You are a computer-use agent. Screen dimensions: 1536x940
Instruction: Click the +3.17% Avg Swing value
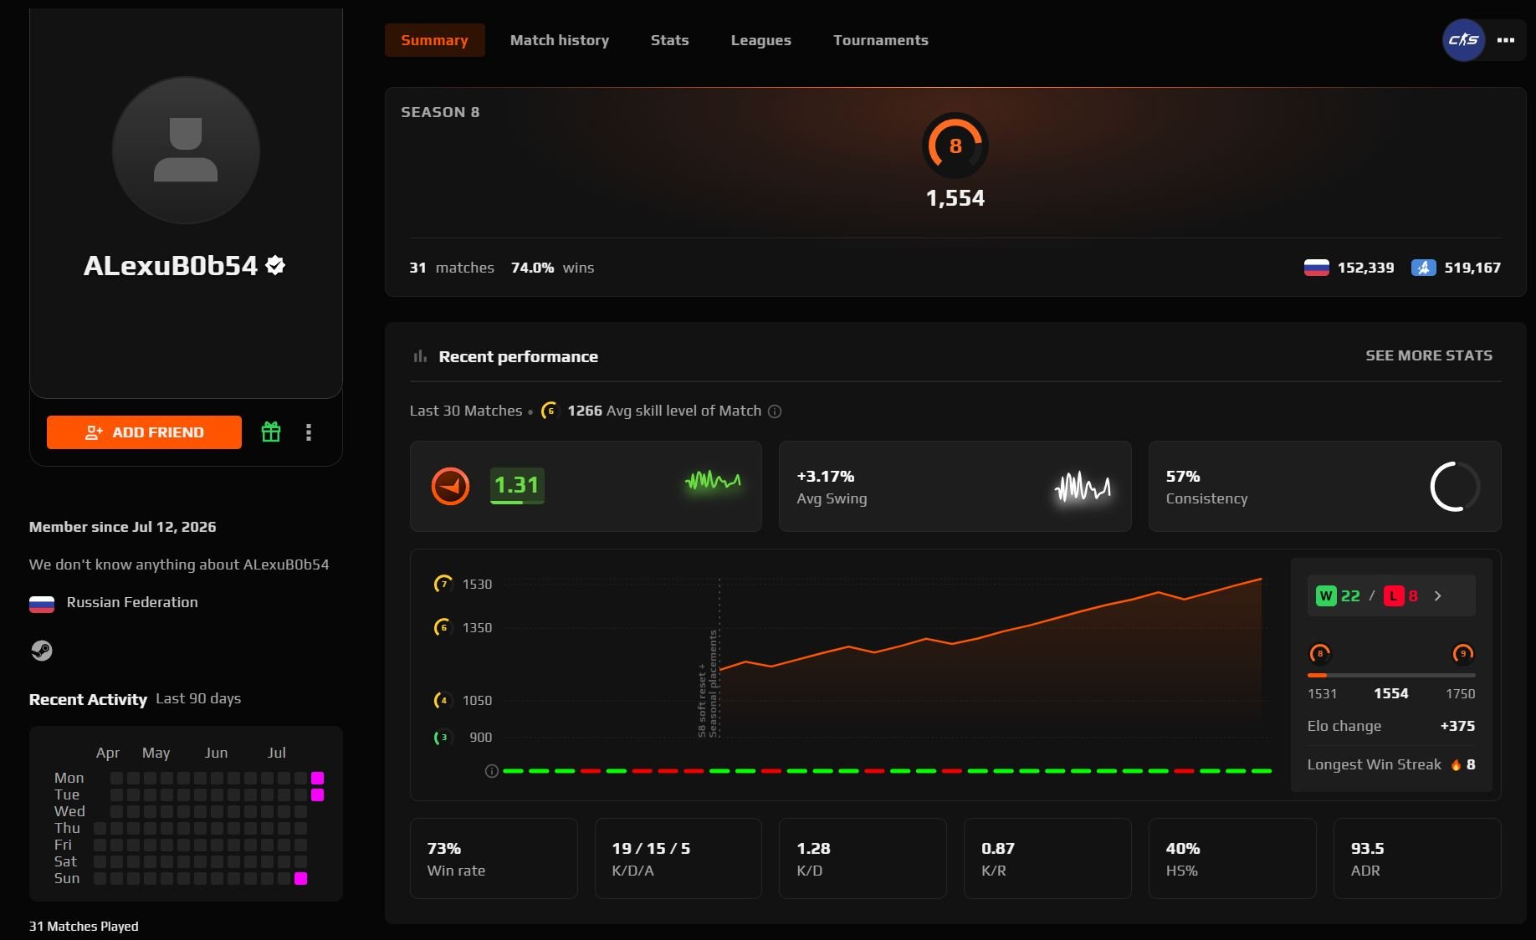[825, 476]
